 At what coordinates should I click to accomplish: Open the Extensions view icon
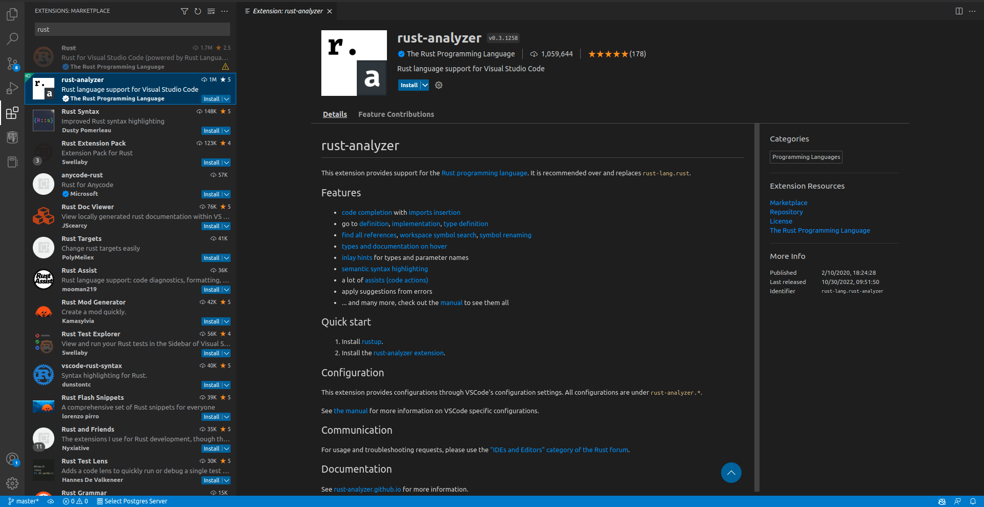12,113
